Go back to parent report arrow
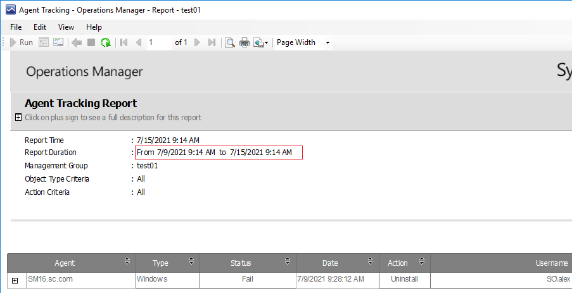Screen dimensions: 572x293 [x=77, y=42]
